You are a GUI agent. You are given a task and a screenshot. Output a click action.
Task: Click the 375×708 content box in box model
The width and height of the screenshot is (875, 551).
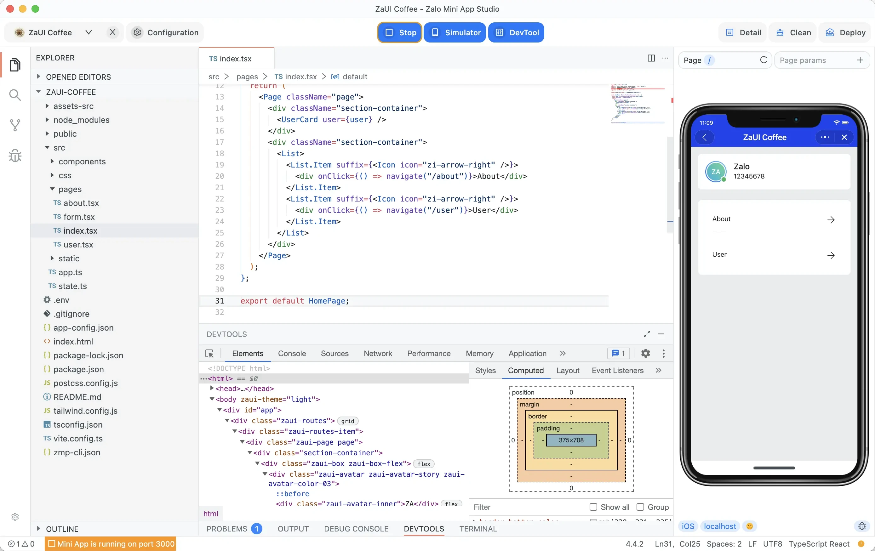coord(571,440)
